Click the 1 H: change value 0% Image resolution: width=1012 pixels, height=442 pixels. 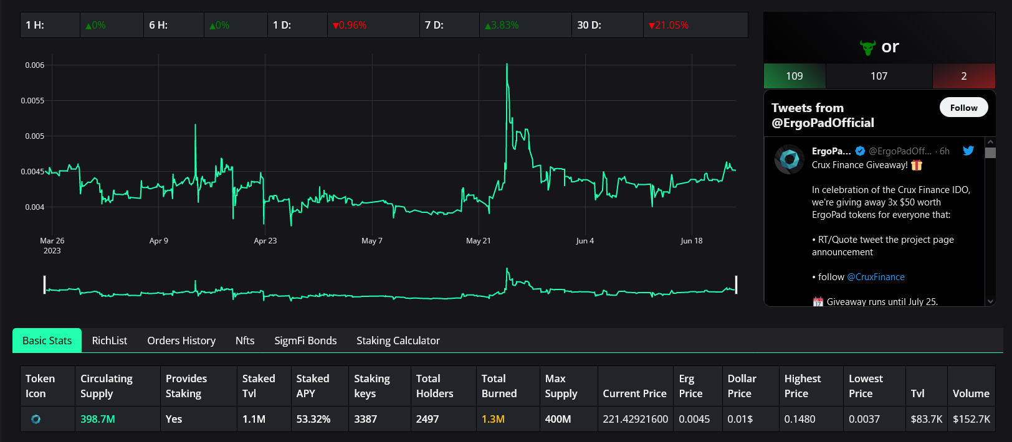coord(95,26)
